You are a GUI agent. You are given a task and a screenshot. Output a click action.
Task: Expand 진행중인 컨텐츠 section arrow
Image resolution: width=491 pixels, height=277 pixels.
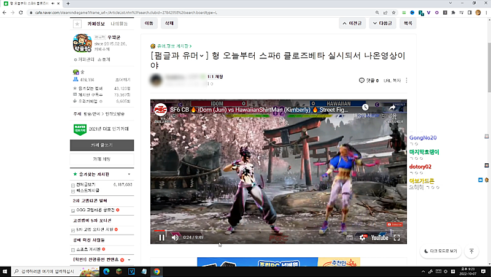click(129, 260)
